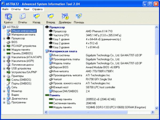Select the Материнская плата icon in tree
Viewport: 160px width, 120px height.
[9, 35]
